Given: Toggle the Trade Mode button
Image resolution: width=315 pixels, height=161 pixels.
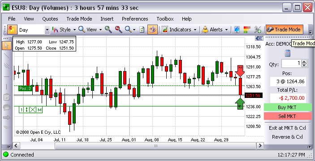Looking at the screenshot, I should coord(284,30).
